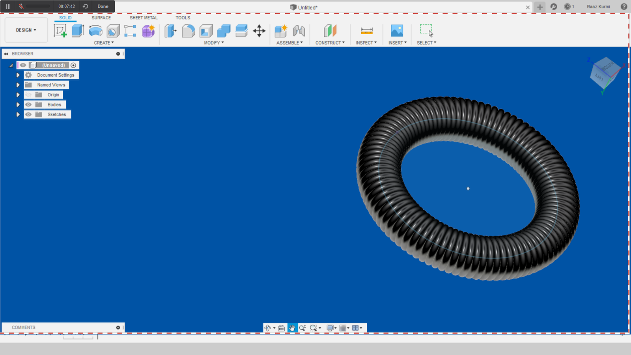Select the Move/Copy cross-arrows tool
This screenshot has width=631, height=355.
pos(259,31)
